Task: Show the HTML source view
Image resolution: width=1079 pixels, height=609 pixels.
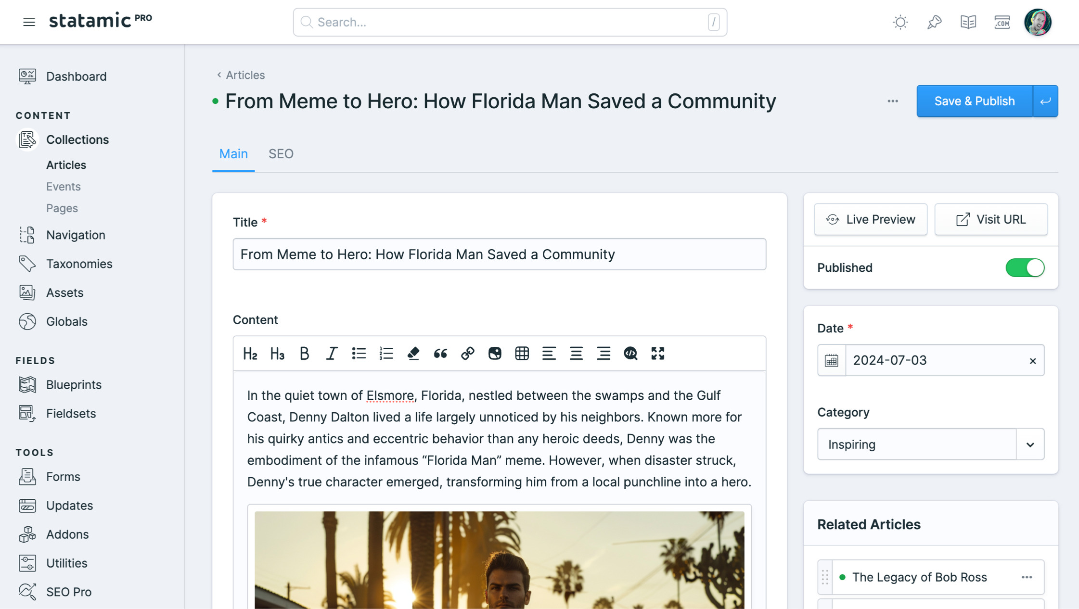Action: [630, 354]
